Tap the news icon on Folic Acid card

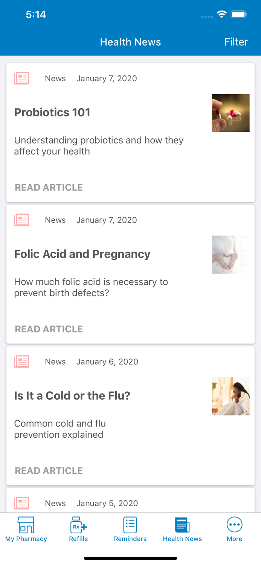click(x=21, y=220)
